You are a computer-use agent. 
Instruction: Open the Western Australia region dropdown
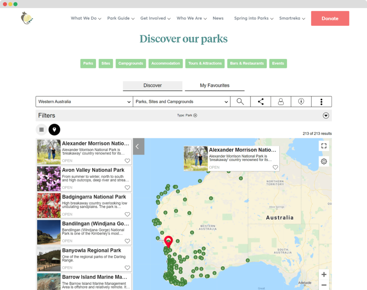tap(84, 101)
